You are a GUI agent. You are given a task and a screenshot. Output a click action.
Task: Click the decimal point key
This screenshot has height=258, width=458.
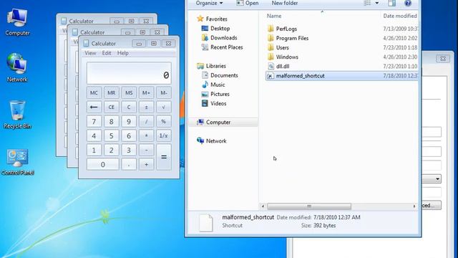click(x=129, y=164)
